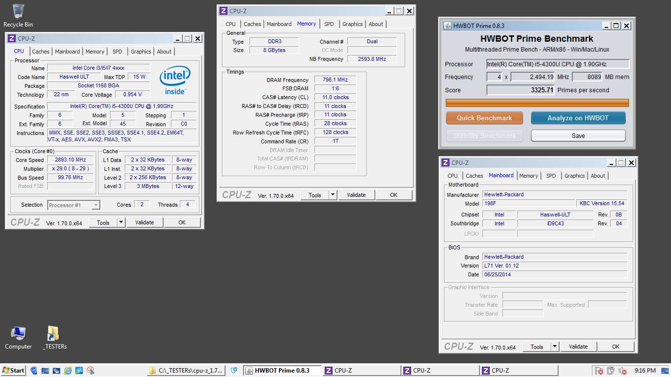Screen dimensions: 671x377
Task: Click Save button in HWBOT Prime
Action: [578, 135]
